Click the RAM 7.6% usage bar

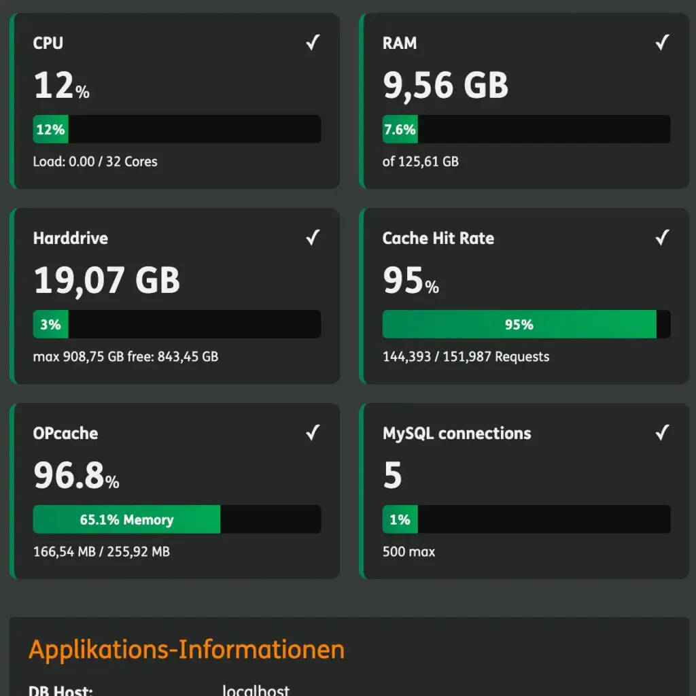click(526, 129)
